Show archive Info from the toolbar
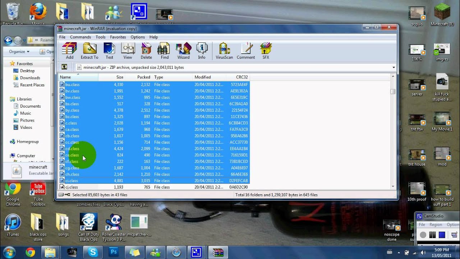 click(202, 51)
